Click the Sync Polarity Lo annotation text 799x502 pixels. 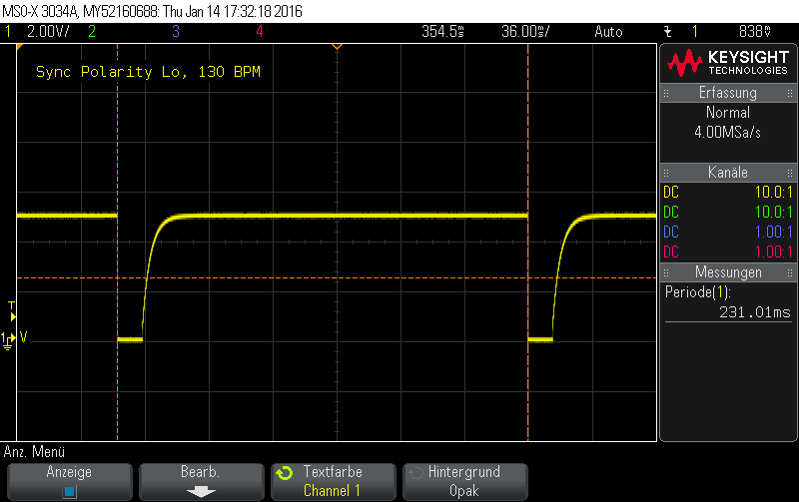(148, 72)
